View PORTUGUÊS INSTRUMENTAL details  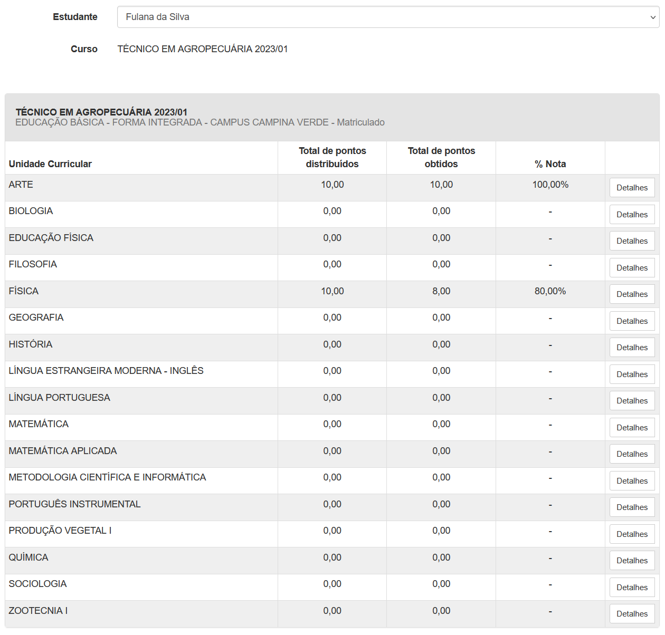point(632,507)
